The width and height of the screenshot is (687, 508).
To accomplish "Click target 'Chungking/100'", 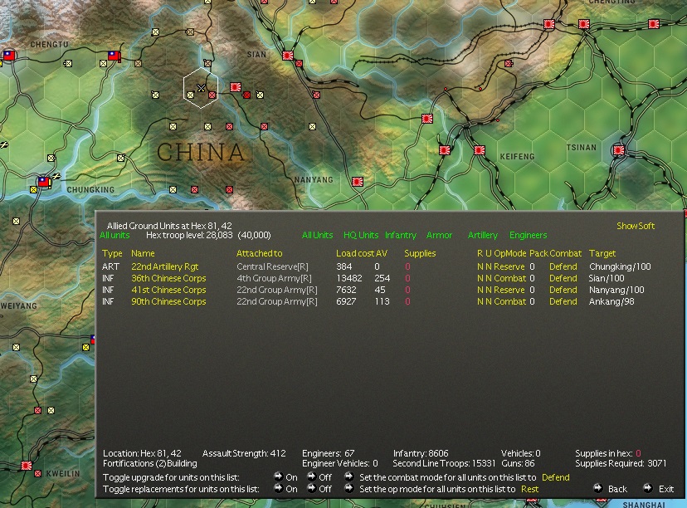I will click(x=620, y=266).
